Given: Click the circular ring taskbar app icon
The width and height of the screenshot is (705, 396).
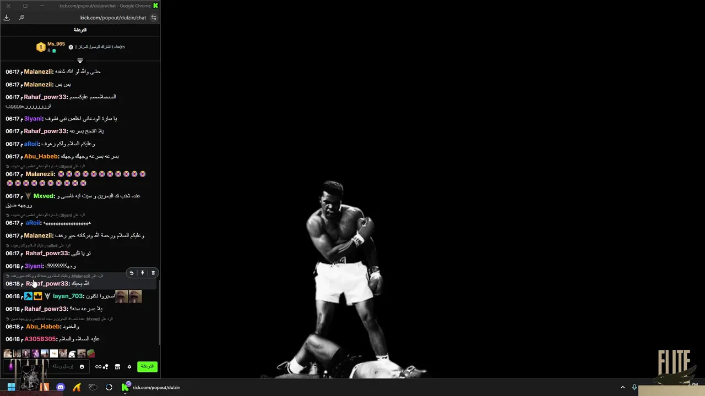Looking at the screenshot, I should (109, 387).
